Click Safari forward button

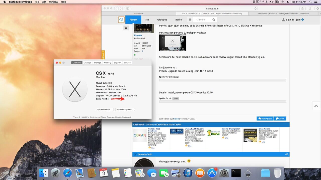pyautogui.click(x=121, y=8)
